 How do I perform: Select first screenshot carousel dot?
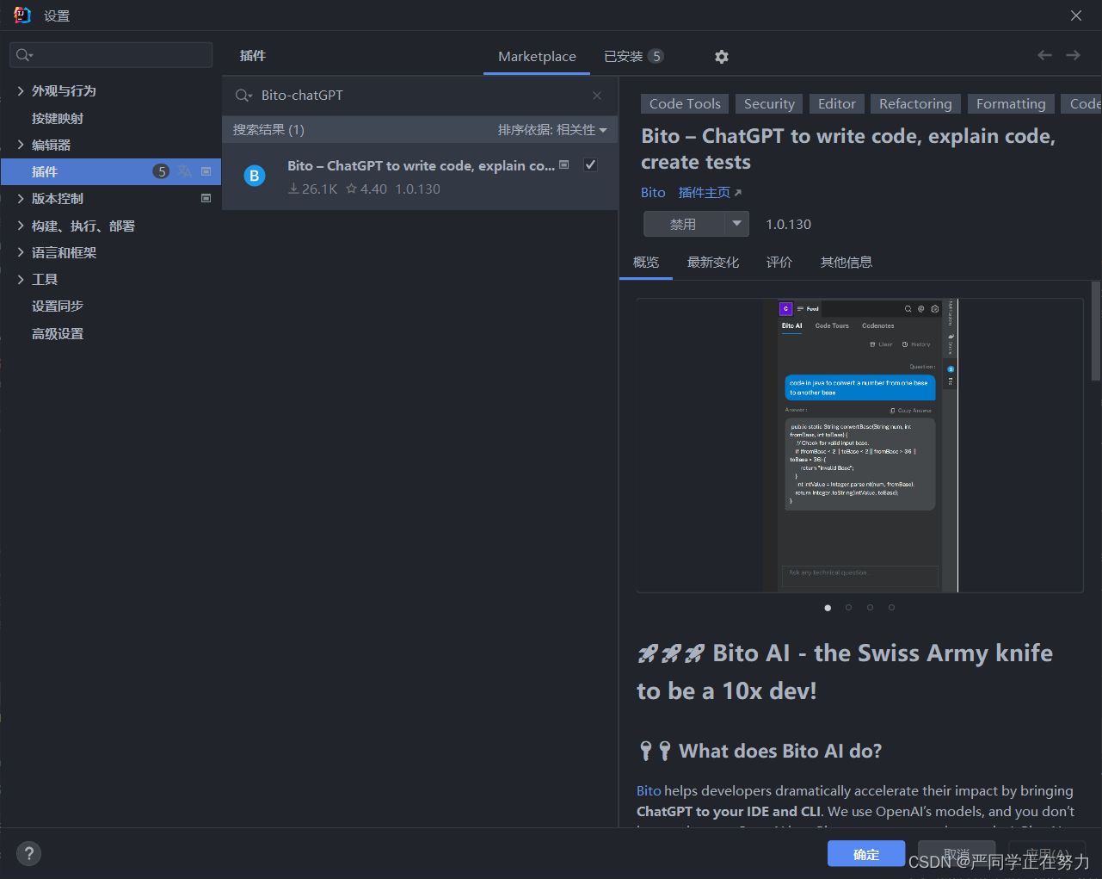828,608
